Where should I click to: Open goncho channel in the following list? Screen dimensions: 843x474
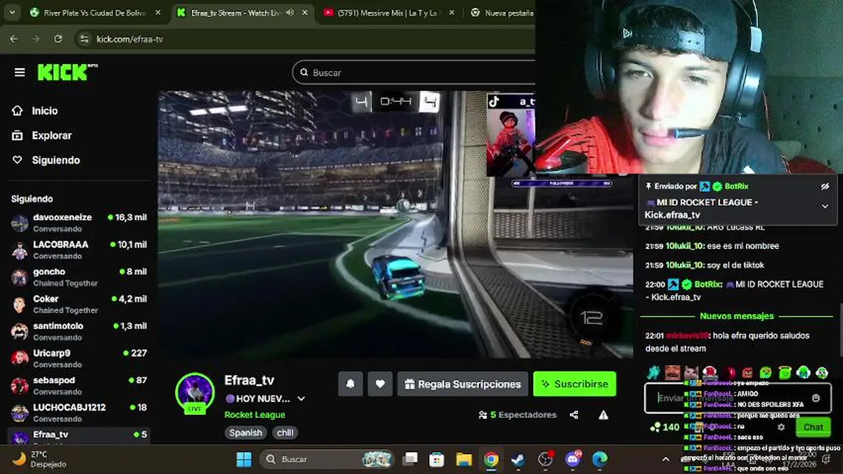point(79,276)
